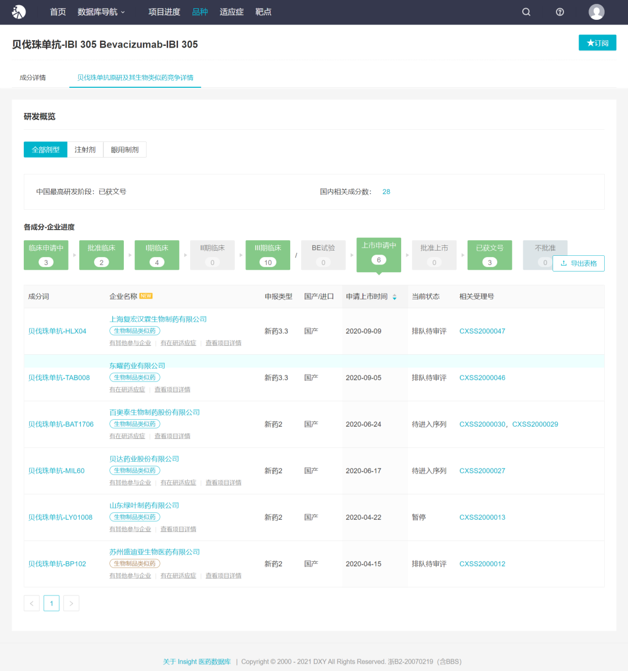Open application number CXSS2000030
This screenshot has width=628, height=671.
482,424
